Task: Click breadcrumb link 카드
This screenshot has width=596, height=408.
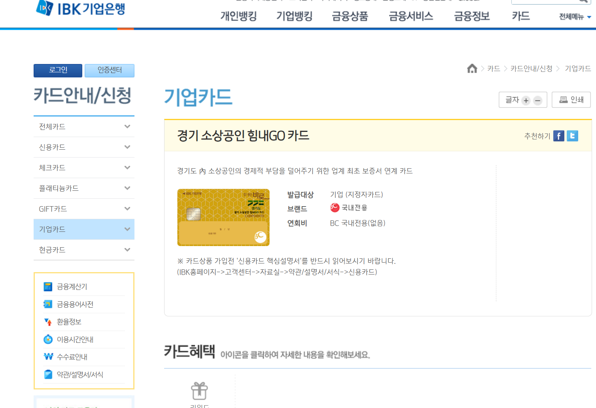Action: (x=494, y=69)
